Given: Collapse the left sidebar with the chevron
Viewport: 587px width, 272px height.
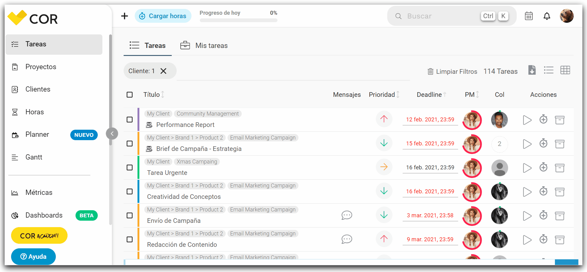Looking at the screenshot, I should 112,134.
